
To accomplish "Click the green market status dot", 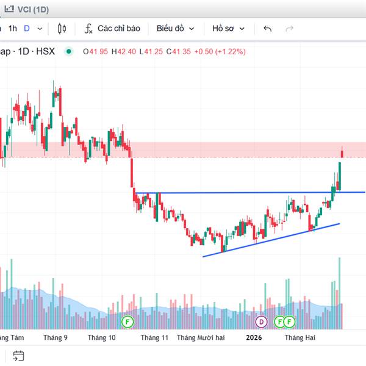I will pyautogui.click(x=69, y=51).
